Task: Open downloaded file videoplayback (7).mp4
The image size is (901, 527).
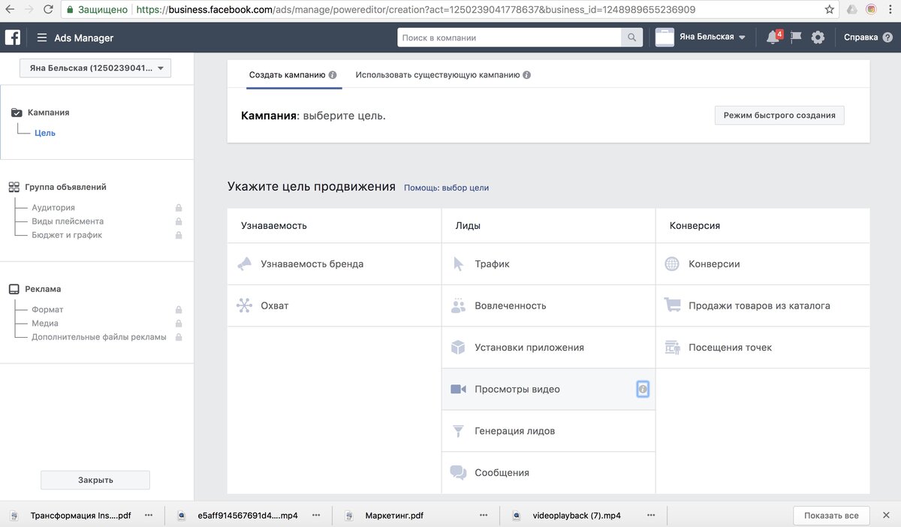Action: tap(577, 516)
